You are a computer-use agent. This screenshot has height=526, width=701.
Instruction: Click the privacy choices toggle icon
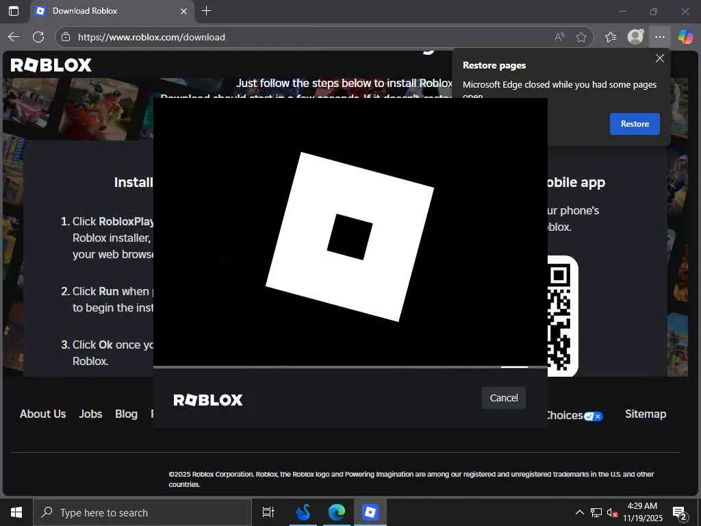coord(594,416)
